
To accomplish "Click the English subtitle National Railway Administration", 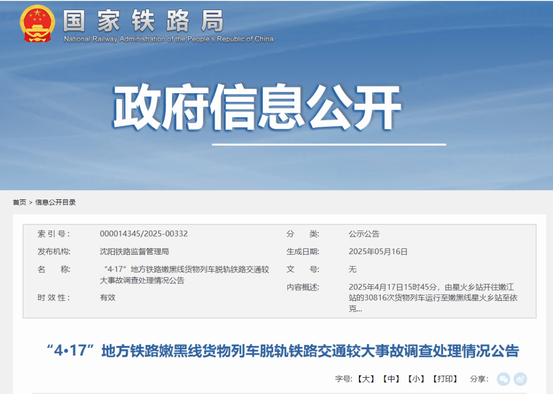I will 168,39.
